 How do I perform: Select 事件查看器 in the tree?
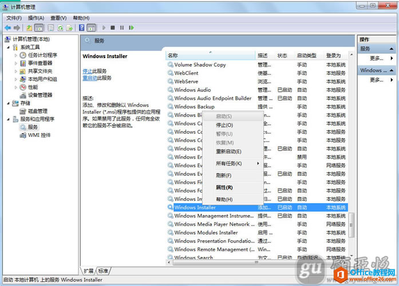click(x=40, y=63)
